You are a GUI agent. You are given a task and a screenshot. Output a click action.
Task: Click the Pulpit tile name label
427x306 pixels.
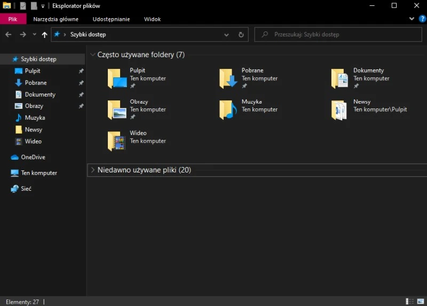137,70
